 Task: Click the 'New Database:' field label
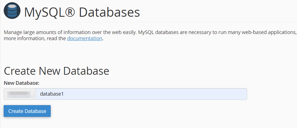tap(21, 83)
